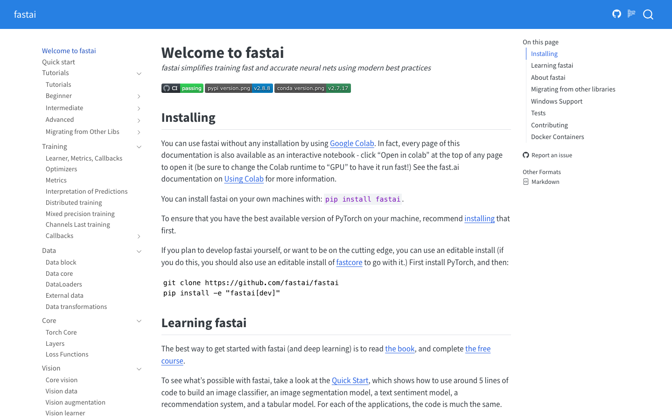Viewport: 672px width, 420px height.
Task: Collapse the Core section chevron
Action: point(139,321)
